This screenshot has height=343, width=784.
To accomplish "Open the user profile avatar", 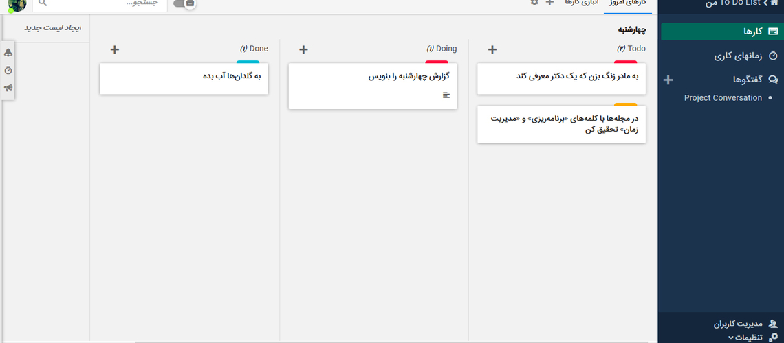I will [x=16, y=4].
